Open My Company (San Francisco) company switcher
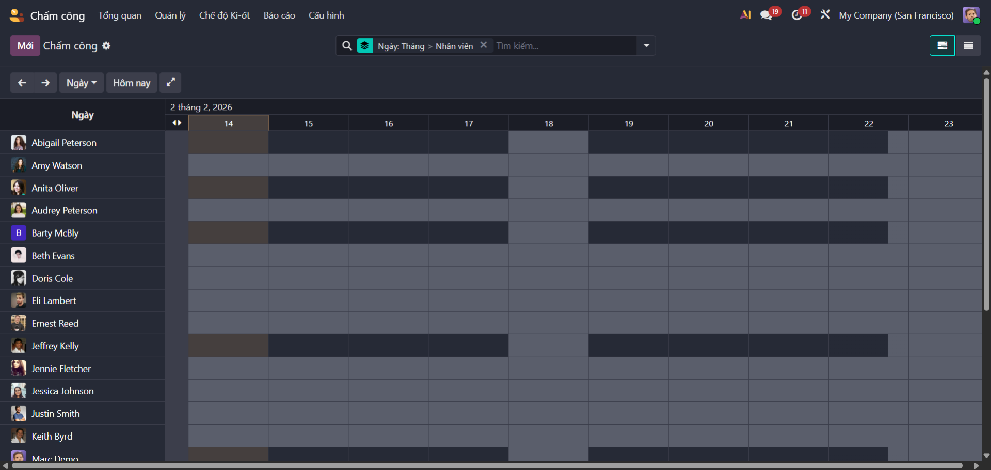The height and width of the screenshot is (470, 991). click(896, 15)
